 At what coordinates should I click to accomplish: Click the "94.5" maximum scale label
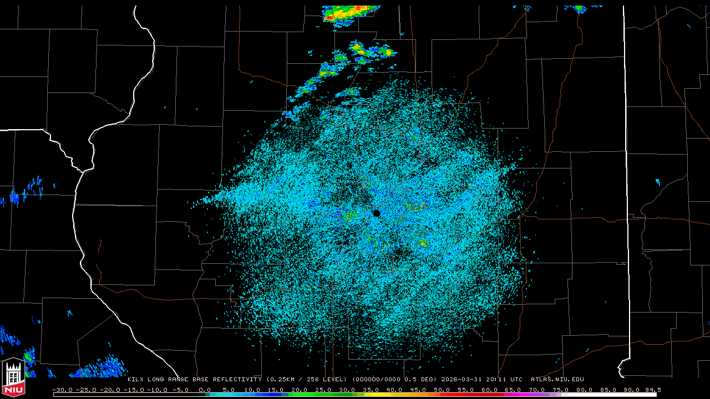click(x=653, y=390)
